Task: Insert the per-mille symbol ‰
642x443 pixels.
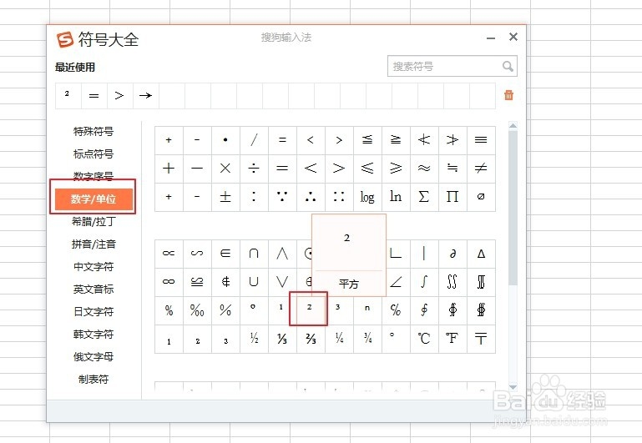Action: 197,310
